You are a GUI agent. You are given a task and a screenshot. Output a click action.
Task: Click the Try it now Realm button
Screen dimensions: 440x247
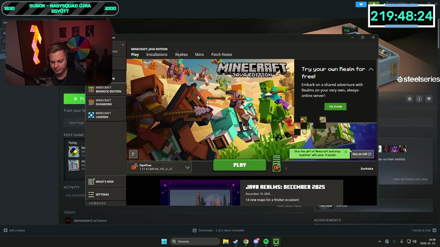(x=335, y=106)
